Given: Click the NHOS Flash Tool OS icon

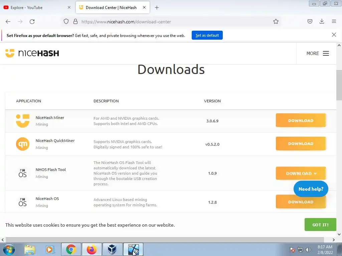Looking at the screenshot, I should tap(23, 173).
